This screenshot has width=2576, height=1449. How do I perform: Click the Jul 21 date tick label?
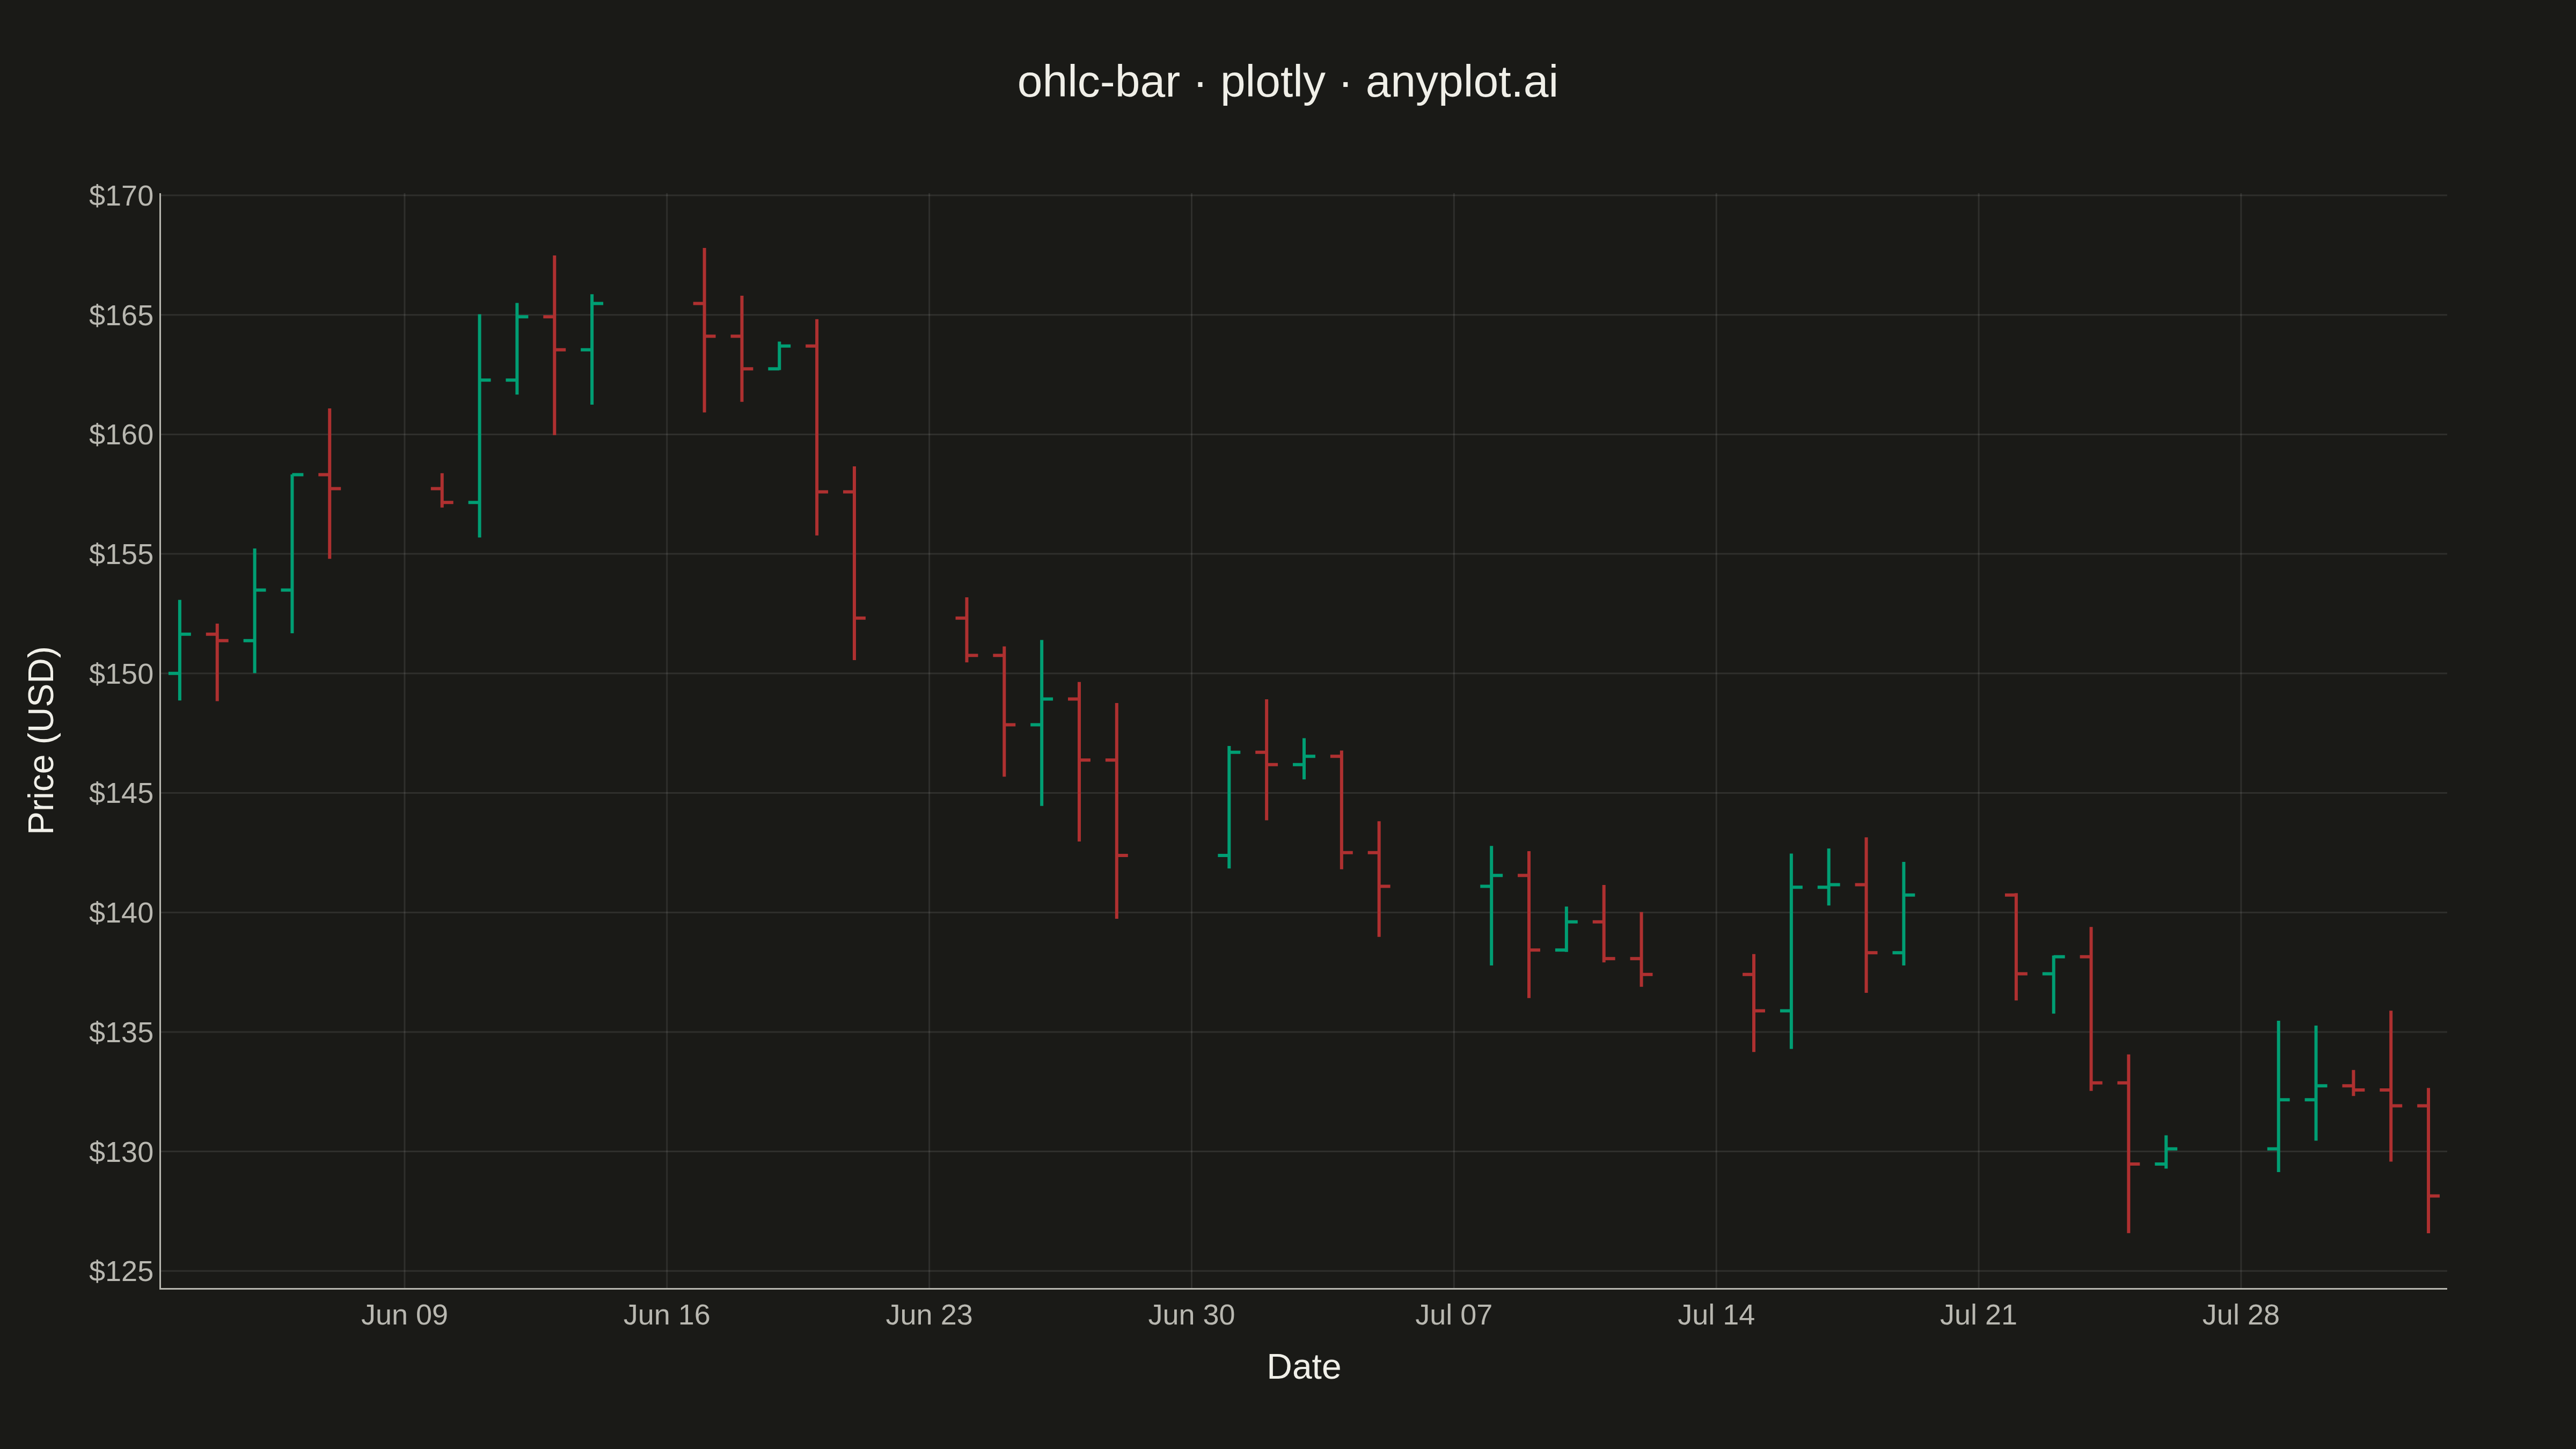pyautogui.click(x=1978, y=1315)
